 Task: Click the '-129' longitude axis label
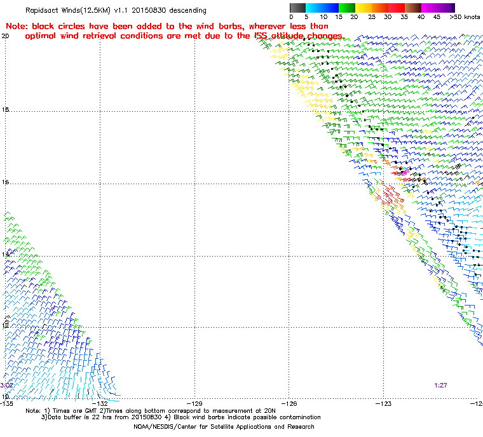(x=194, y=403)
